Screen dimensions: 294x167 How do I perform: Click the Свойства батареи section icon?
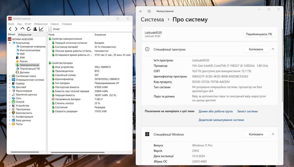coord(50,63)
